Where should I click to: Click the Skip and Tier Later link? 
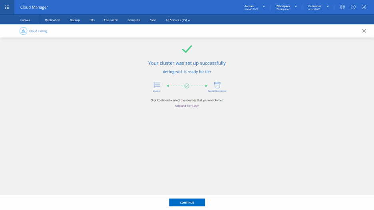[187, 106]
